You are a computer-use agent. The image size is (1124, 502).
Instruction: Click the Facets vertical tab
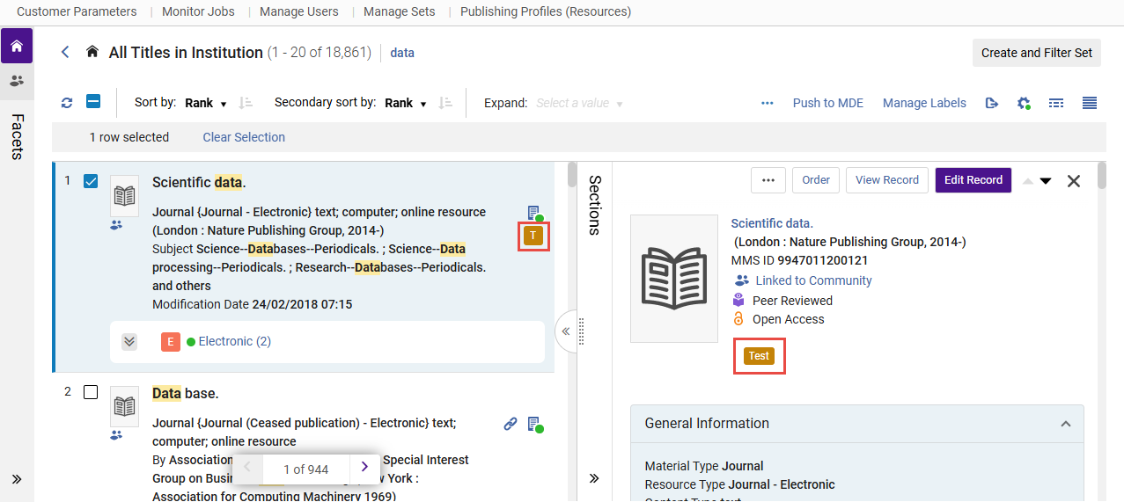17,136
